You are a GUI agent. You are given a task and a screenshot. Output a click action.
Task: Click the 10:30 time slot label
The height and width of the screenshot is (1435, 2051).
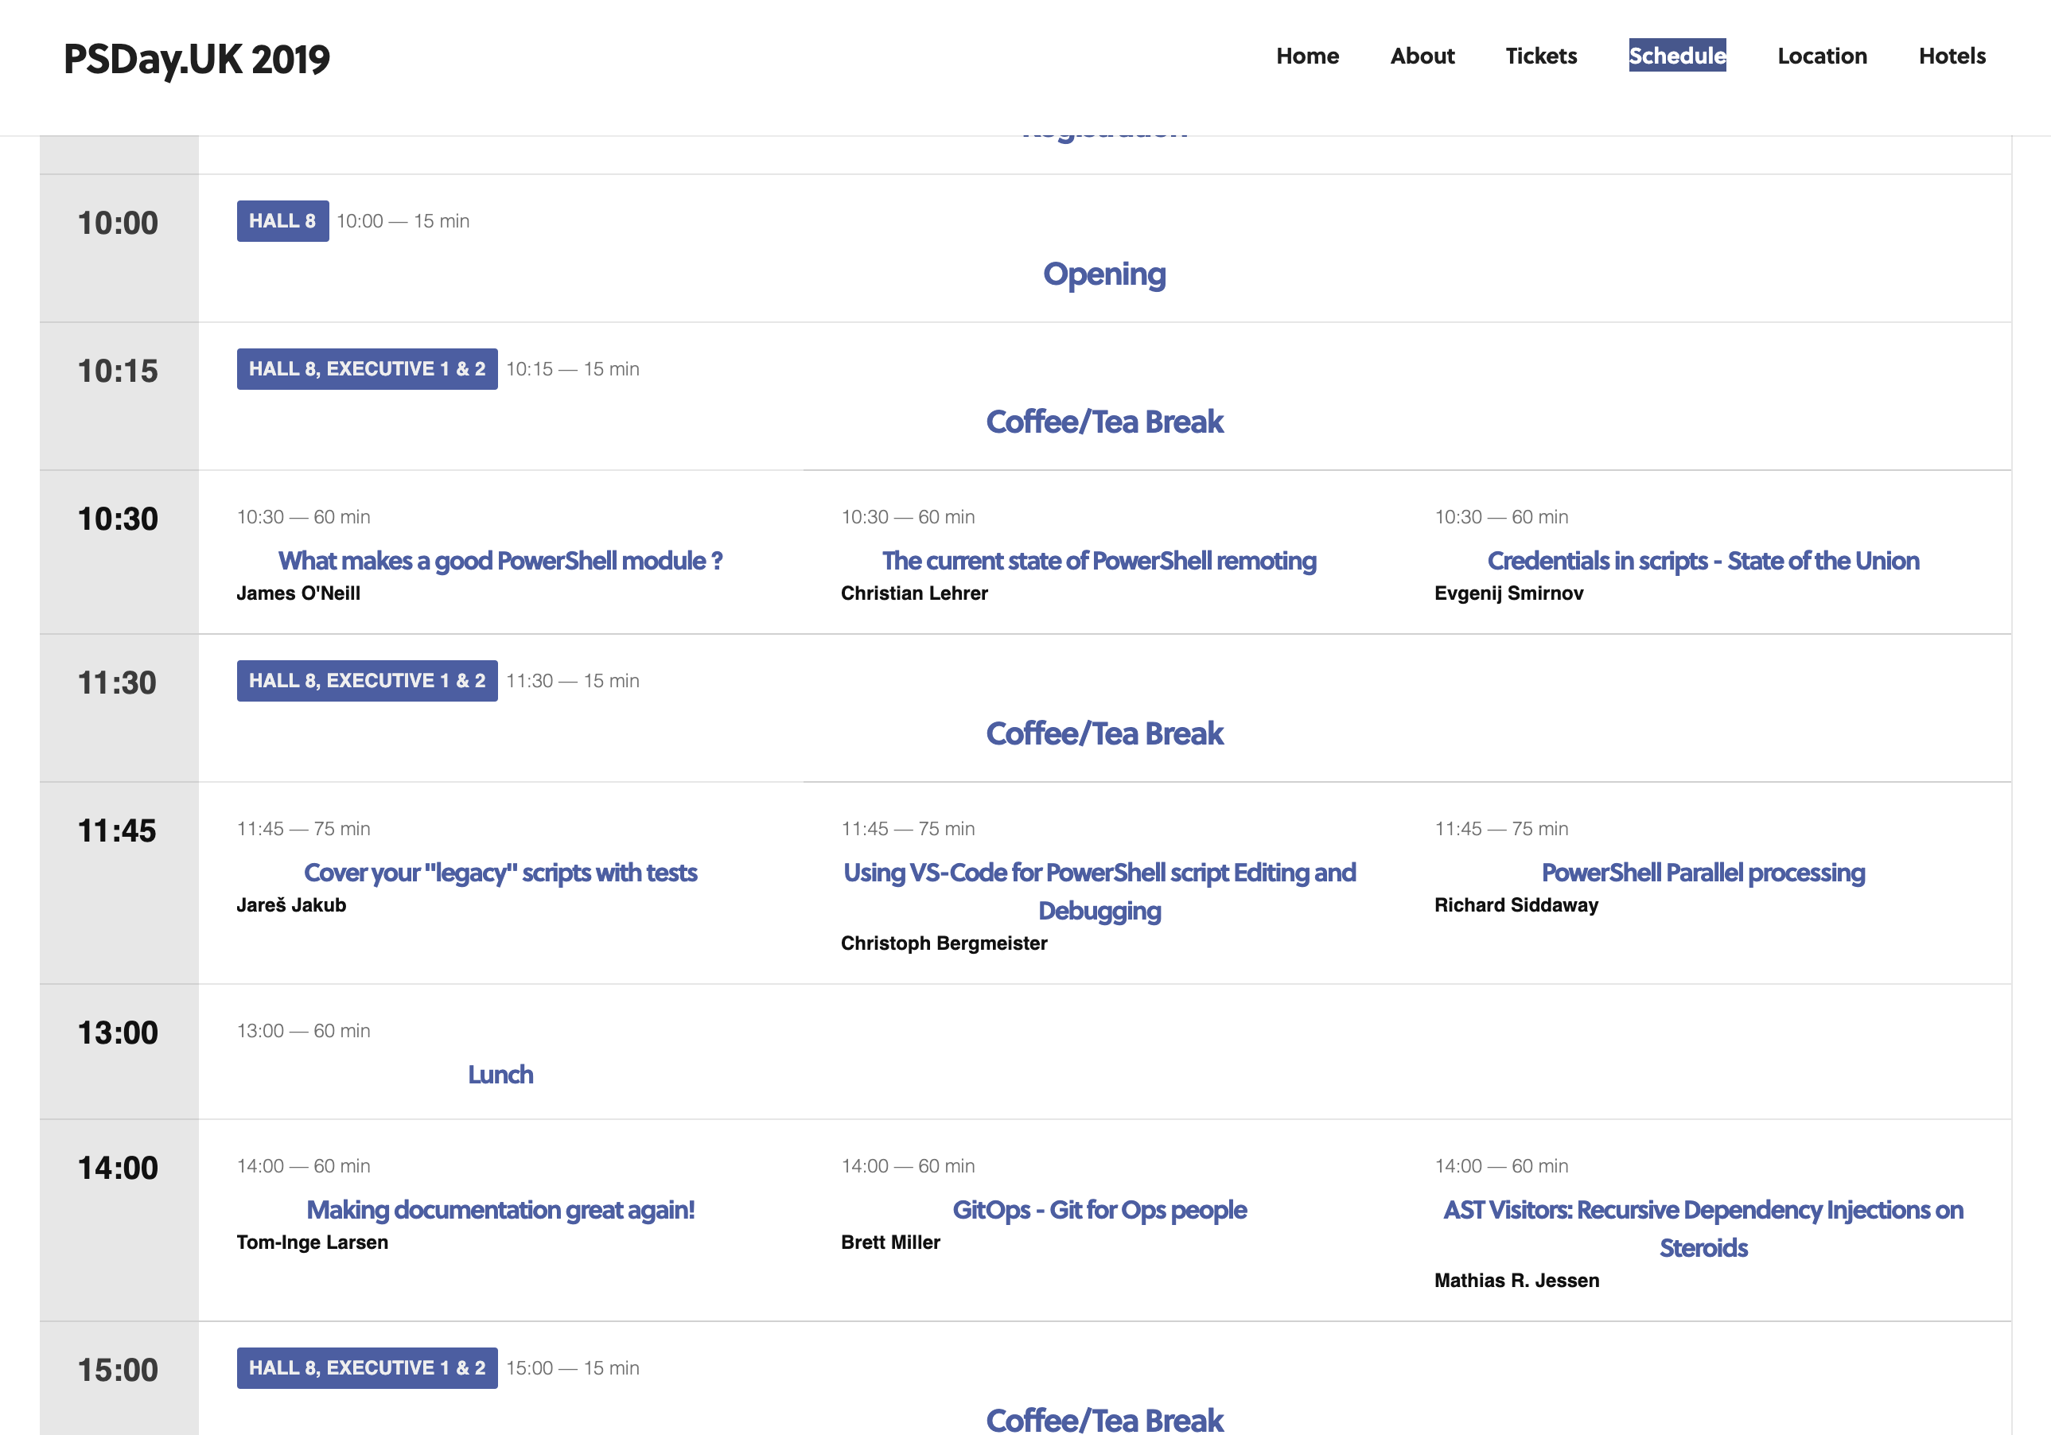(x=118, y=519)
